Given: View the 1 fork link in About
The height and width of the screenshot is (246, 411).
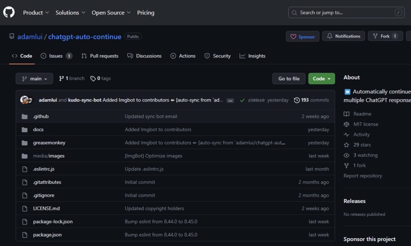Looking at the screenshot, I should pyautogui.click(x=355, y=166).
